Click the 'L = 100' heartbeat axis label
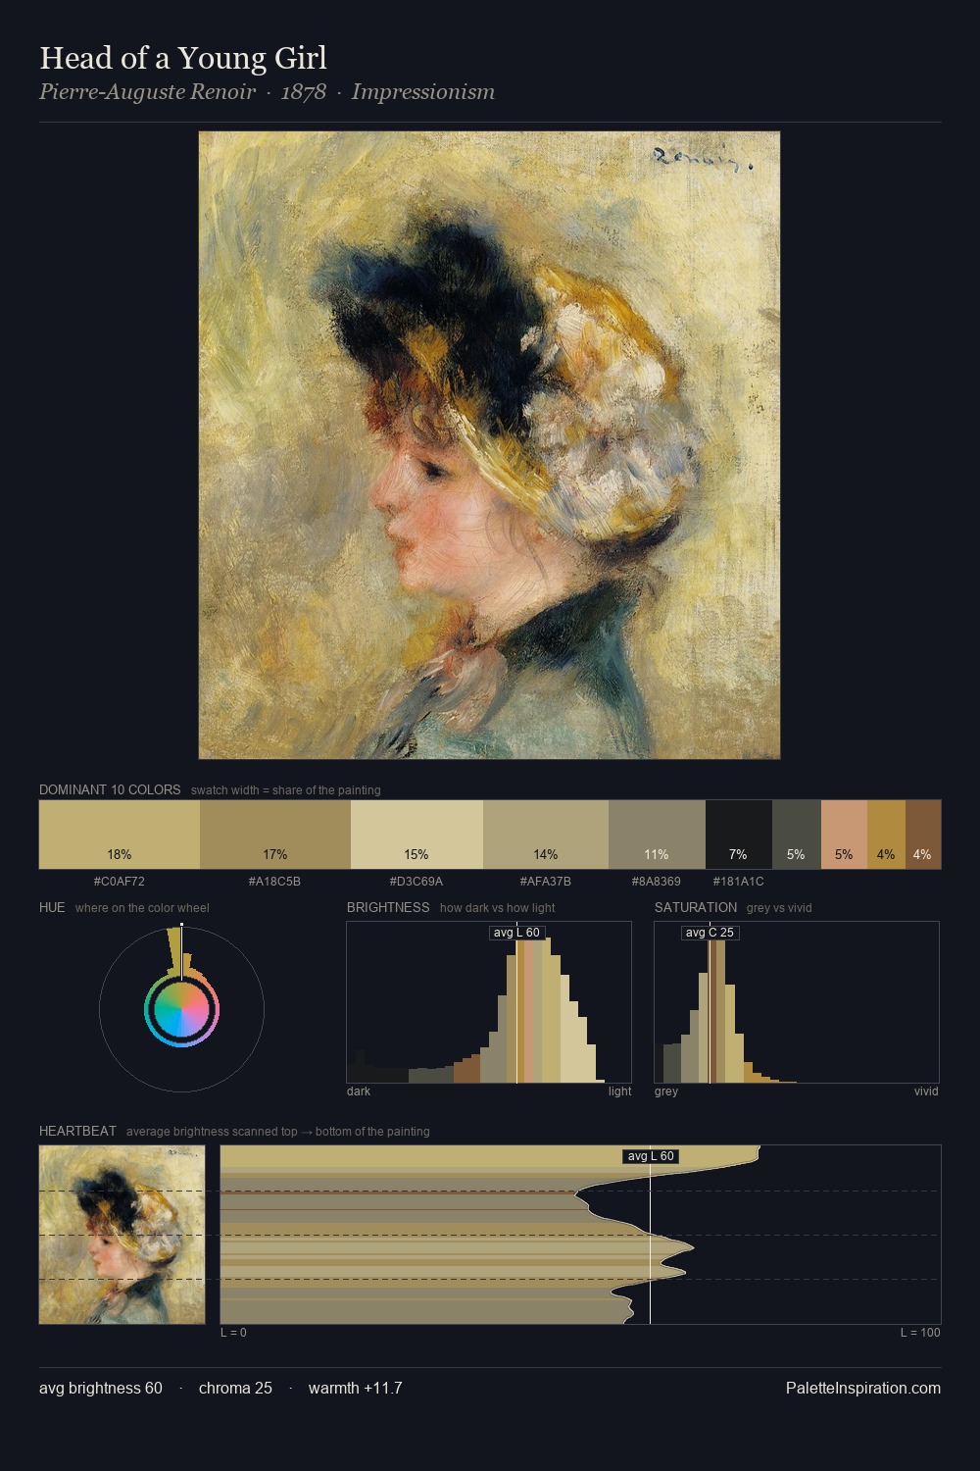980x1471 pixels. click(920, 1332)
